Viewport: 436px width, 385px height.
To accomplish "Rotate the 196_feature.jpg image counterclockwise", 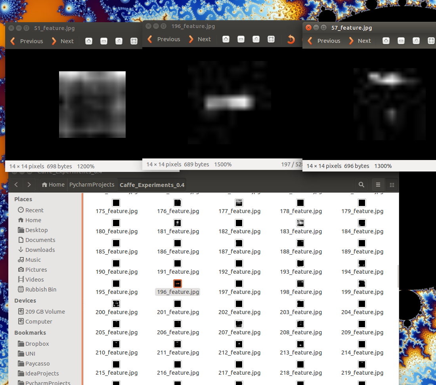I will coord(291,39).
